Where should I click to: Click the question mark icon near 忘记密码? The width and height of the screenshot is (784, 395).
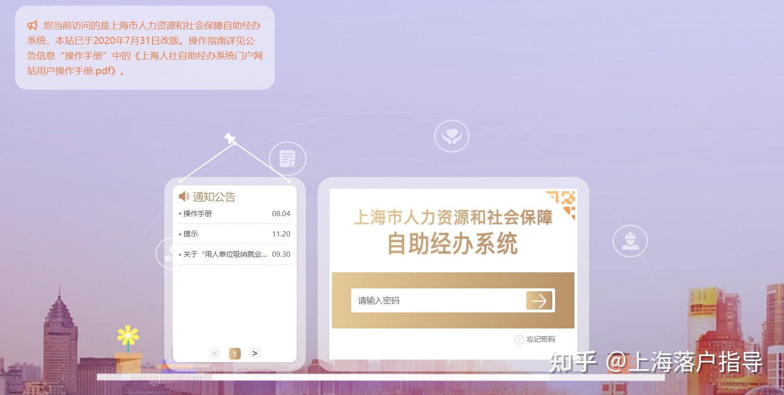[x=519, y=339]
